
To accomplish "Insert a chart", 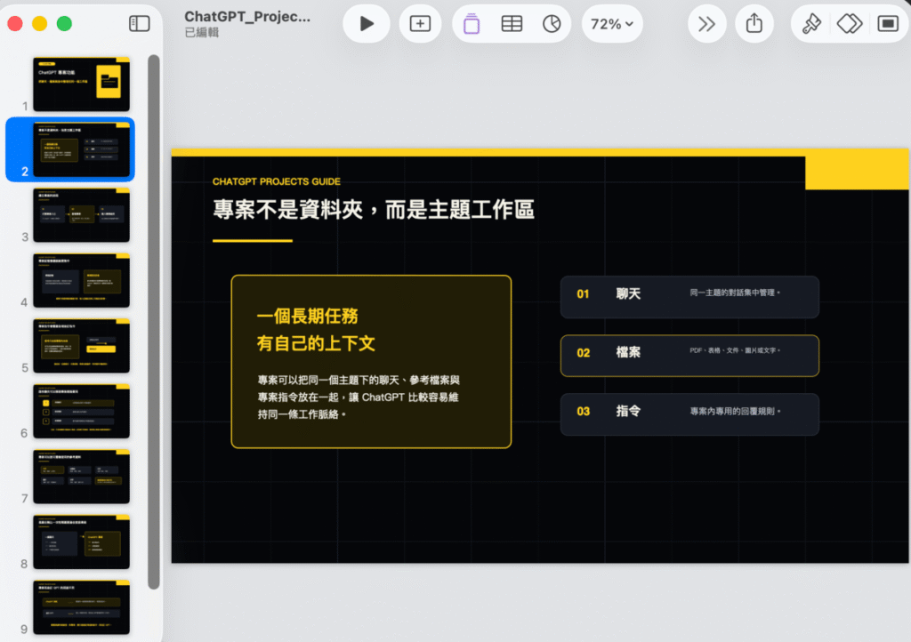I will click(x=552, y=24).
